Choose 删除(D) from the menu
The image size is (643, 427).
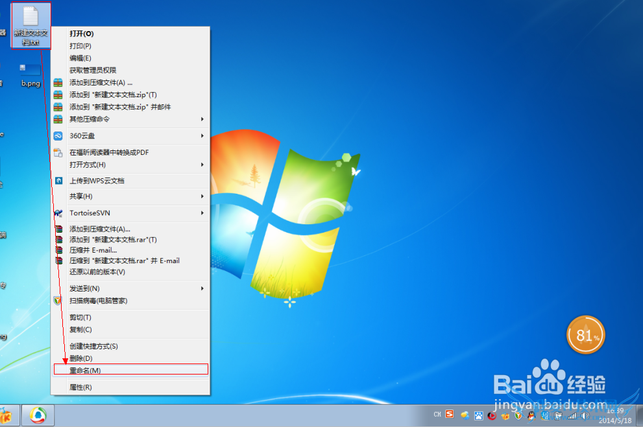[130, 358]
